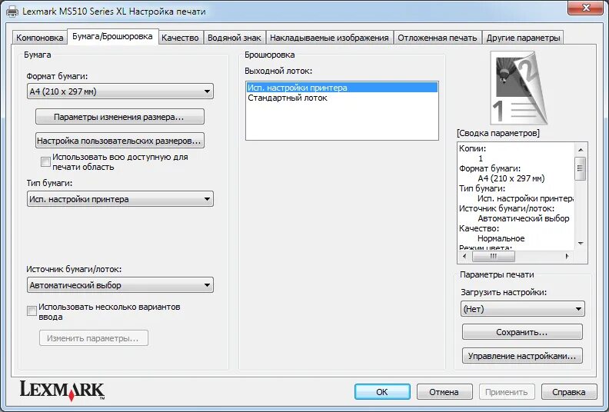The image size is (609, 412).
Task: Open the Другие параметры tab
Action: (x=523, y=38)
